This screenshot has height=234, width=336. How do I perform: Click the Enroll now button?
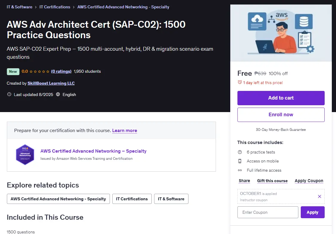tap(281, 115)
